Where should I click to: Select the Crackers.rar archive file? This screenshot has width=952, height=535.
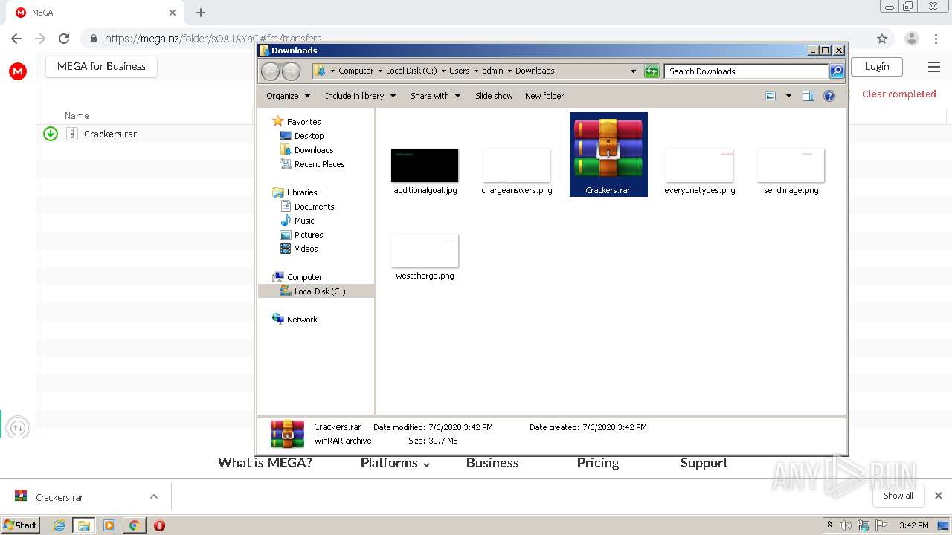608,155
